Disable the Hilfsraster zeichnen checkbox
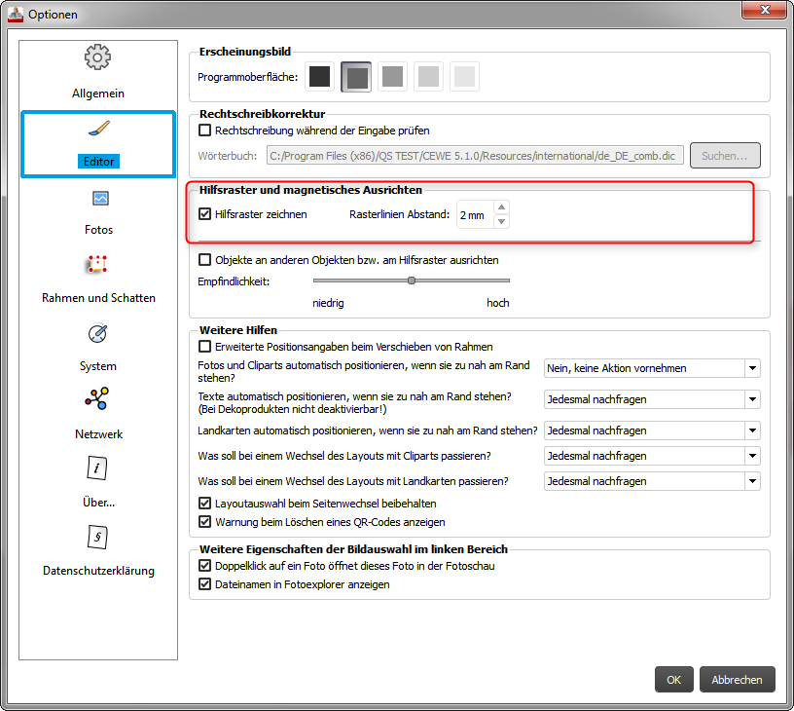794x711 pixels. (x=205, y=214)
